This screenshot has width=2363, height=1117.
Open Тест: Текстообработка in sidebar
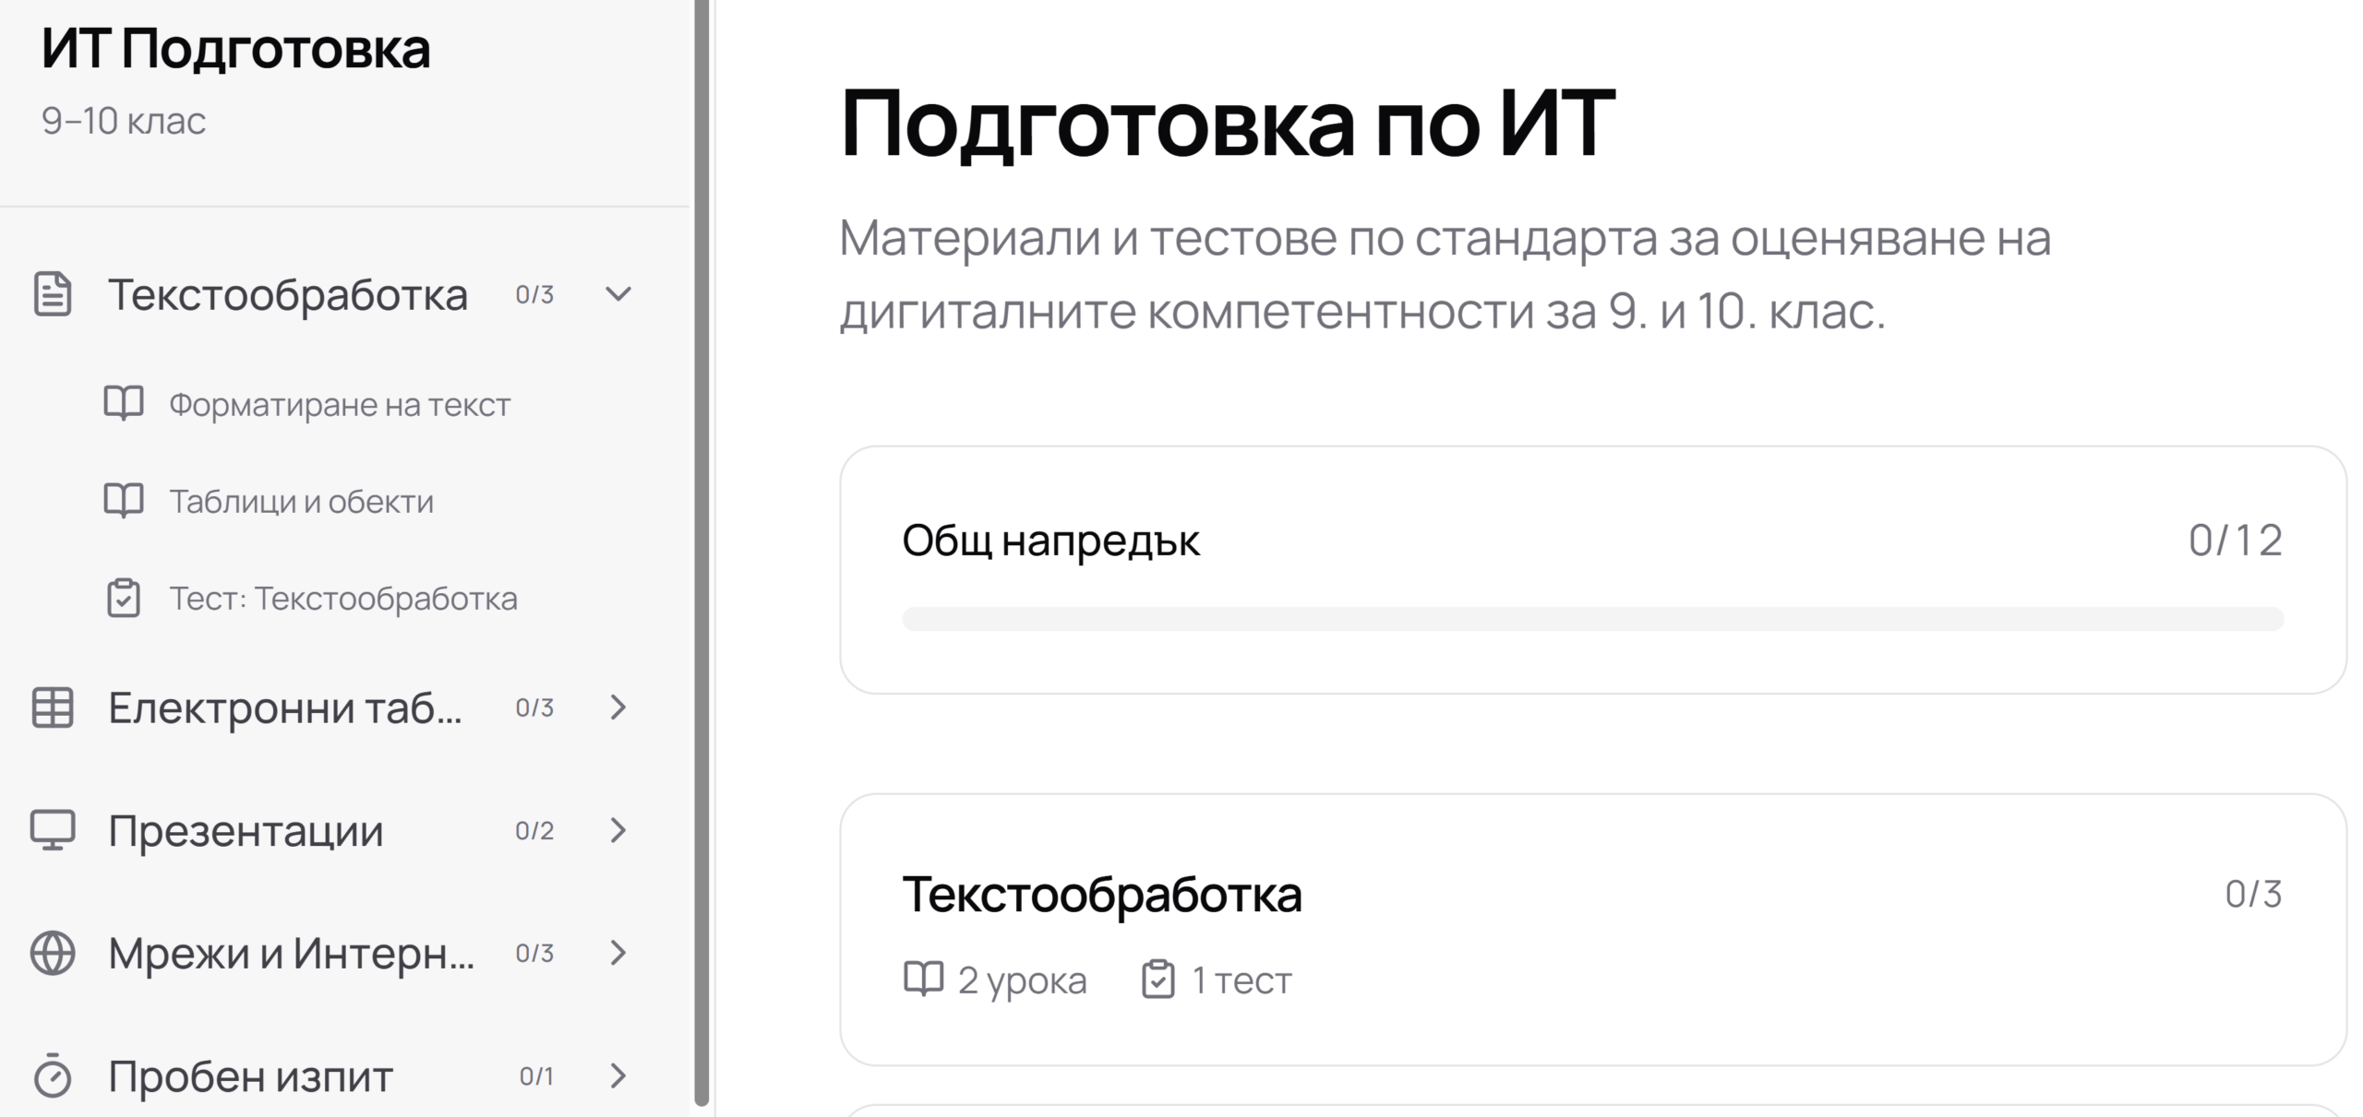pos(342,598)
